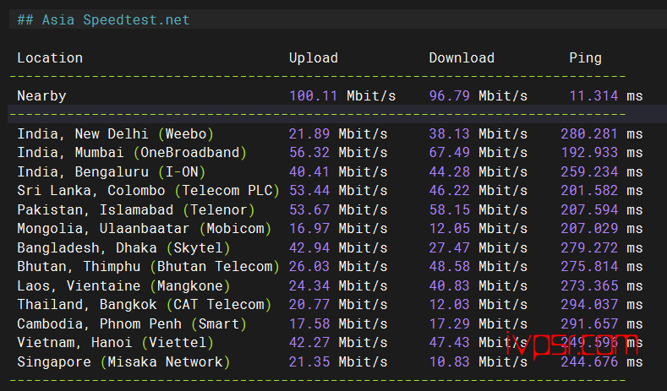Select Bengaluru download value 44.28
The height and width of the screenshot is (391, 667).
(x=449, y=171)
